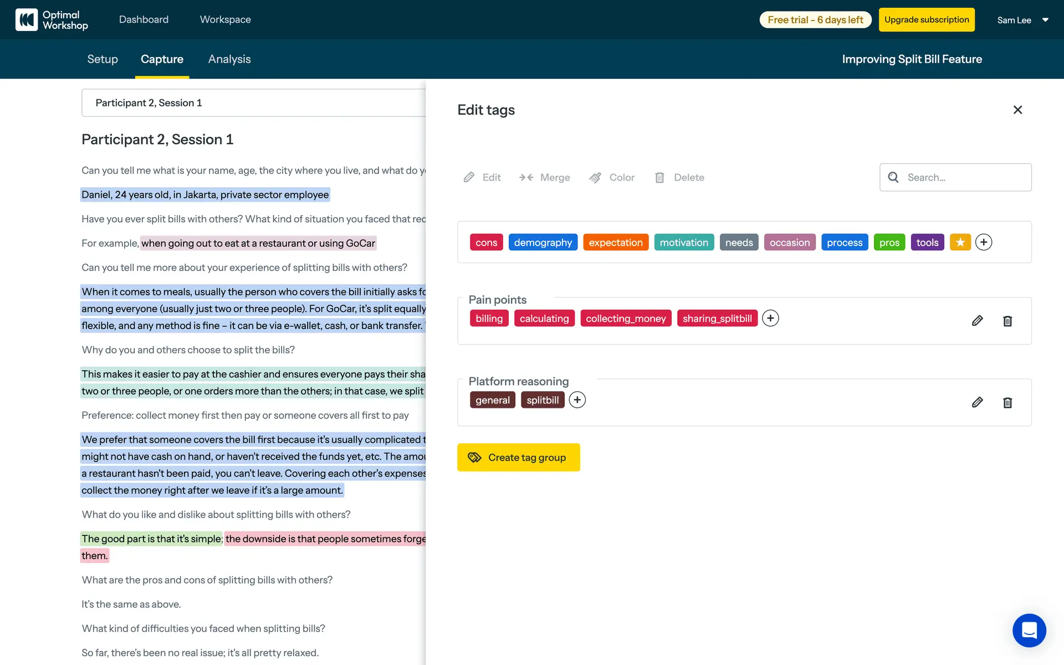Click Upgrade subscription button
The height and width of the screenshot is (665, 1064).
[x=927, y=20]
